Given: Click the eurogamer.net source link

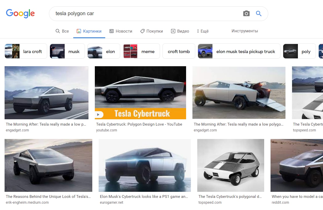Looking at the screenshot, I should click(x=112, y=202).
